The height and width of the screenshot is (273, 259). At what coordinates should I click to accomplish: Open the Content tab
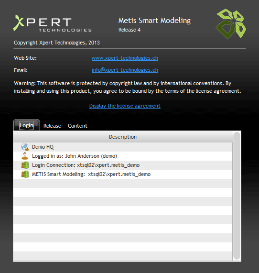click(77, 126)
